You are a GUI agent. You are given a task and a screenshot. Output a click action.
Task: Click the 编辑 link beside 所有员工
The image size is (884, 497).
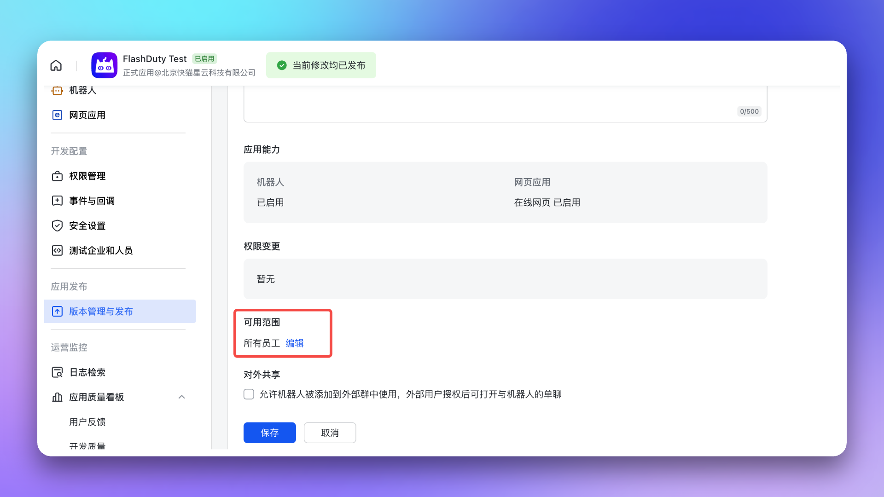(x=294, y=343)
